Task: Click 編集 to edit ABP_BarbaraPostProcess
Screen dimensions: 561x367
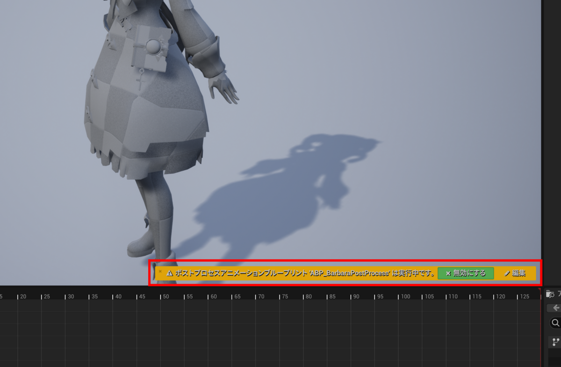Action: 517,273
